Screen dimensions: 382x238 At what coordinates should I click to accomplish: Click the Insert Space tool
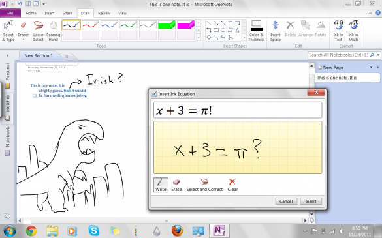tap(276, 31)
